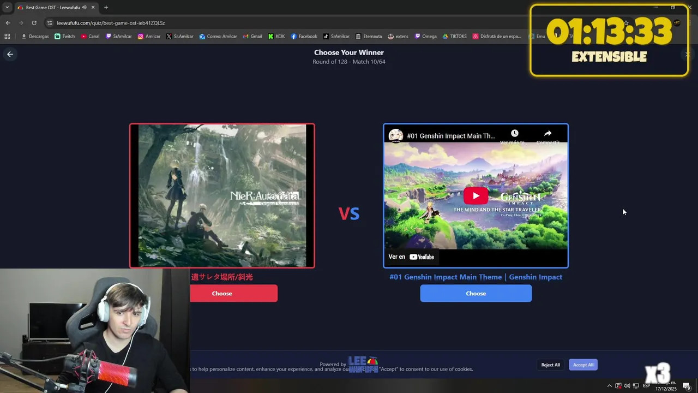The height and width of the screenshot is (393, 698).
Task: Open the Eternauta bookmark
Action: tap(368, 37)
